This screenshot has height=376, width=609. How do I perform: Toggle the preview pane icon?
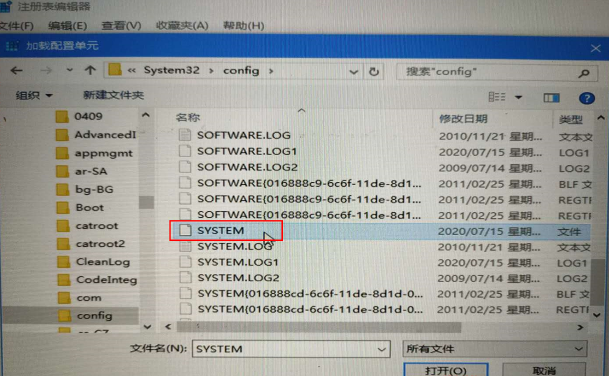point(551,98)
